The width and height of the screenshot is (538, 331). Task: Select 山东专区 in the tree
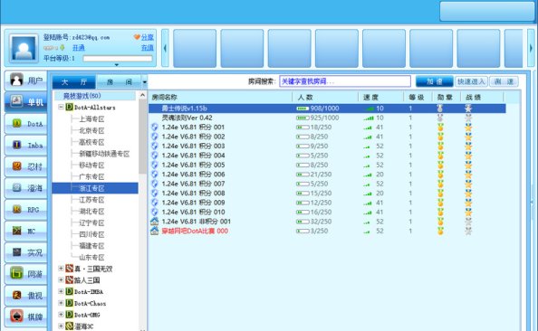[x=91, y=257]
